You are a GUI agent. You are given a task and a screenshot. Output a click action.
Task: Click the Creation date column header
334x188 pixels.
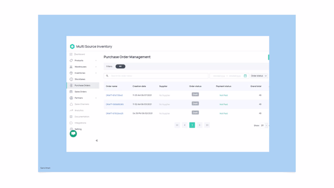pyautogui.click(x=139, y=86)
